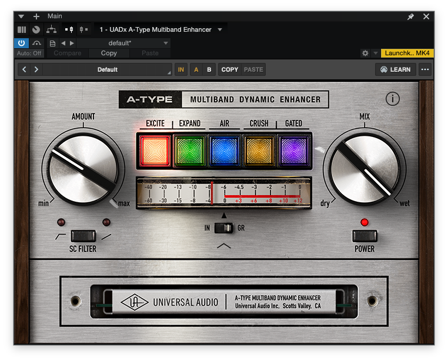
Task: Click the MIX knob
Action: click(x=365, y=169)
